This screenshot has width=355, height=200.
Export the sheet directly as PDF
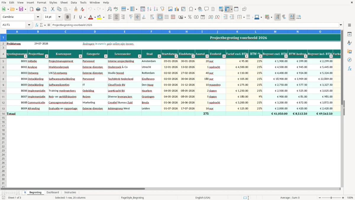click(32, 9)
